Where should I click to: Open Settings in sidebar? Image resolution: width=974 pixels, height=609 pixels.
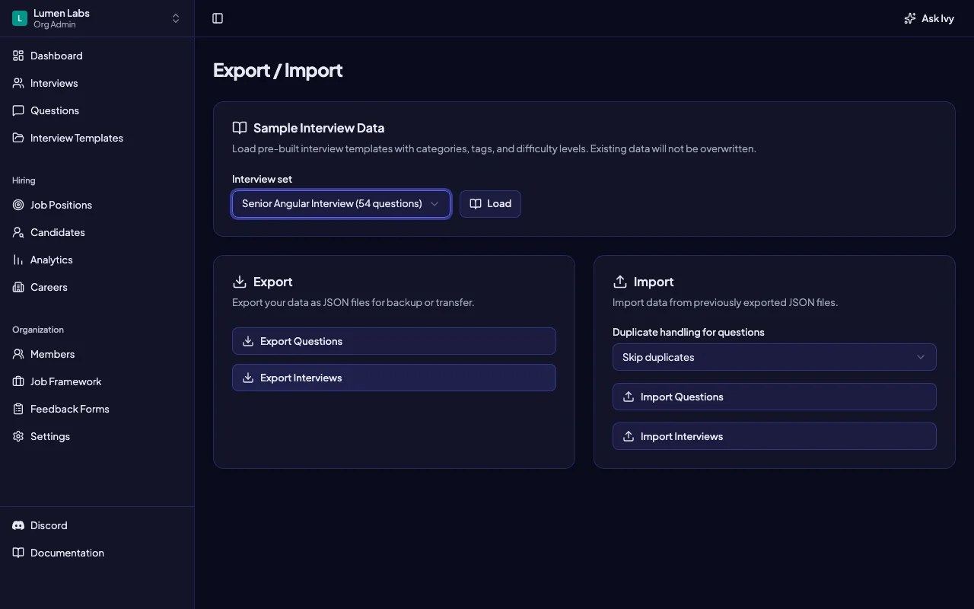click(97, 436)
